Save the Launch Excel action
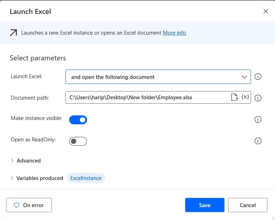275x220 pixels. tap(205, 205)
